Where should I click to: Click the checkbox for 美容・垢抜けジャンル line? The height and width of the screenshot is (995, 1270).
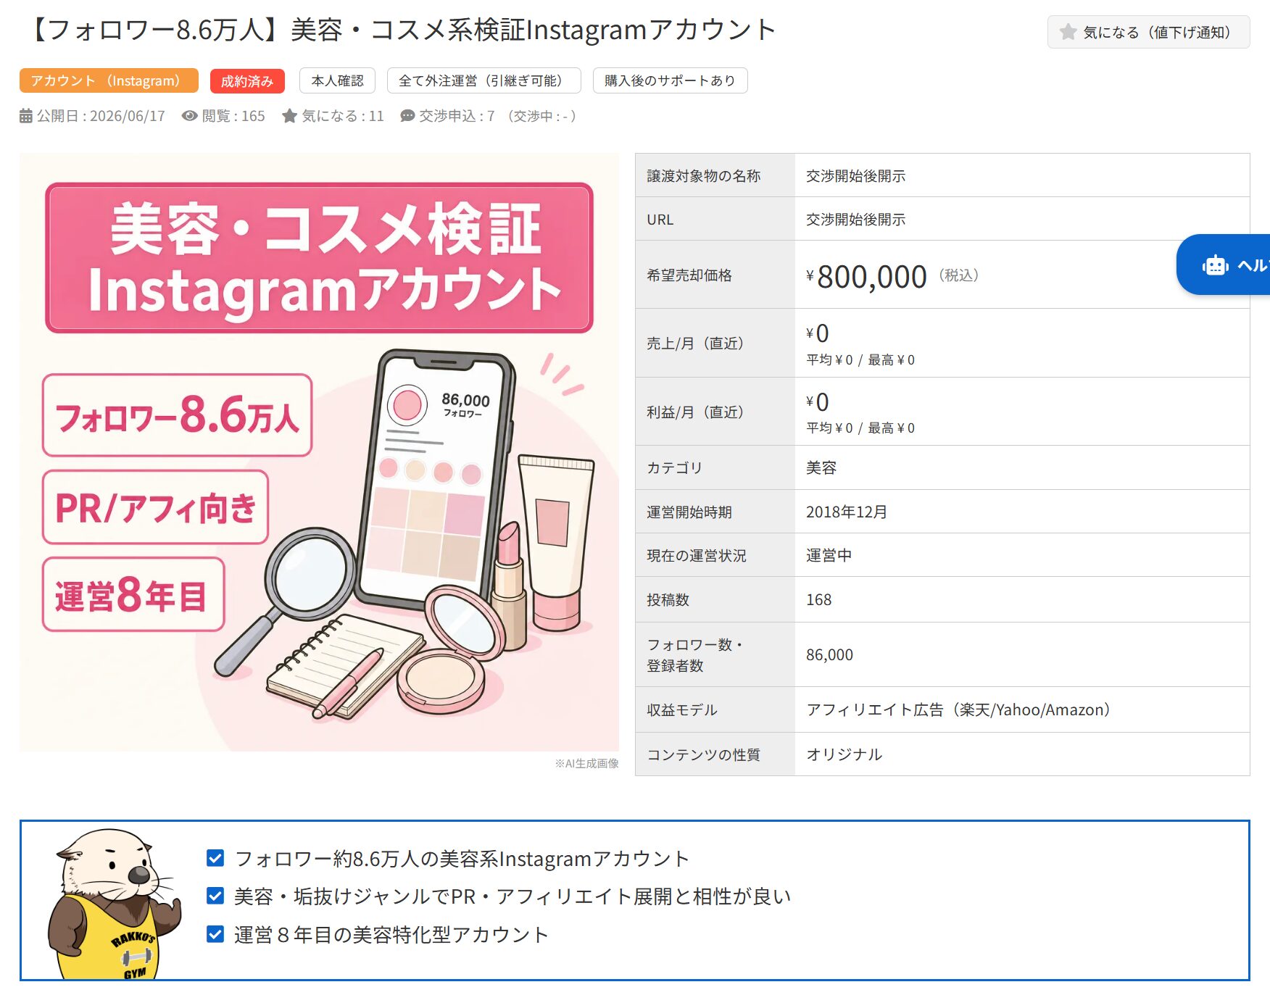tap(215, 896)
